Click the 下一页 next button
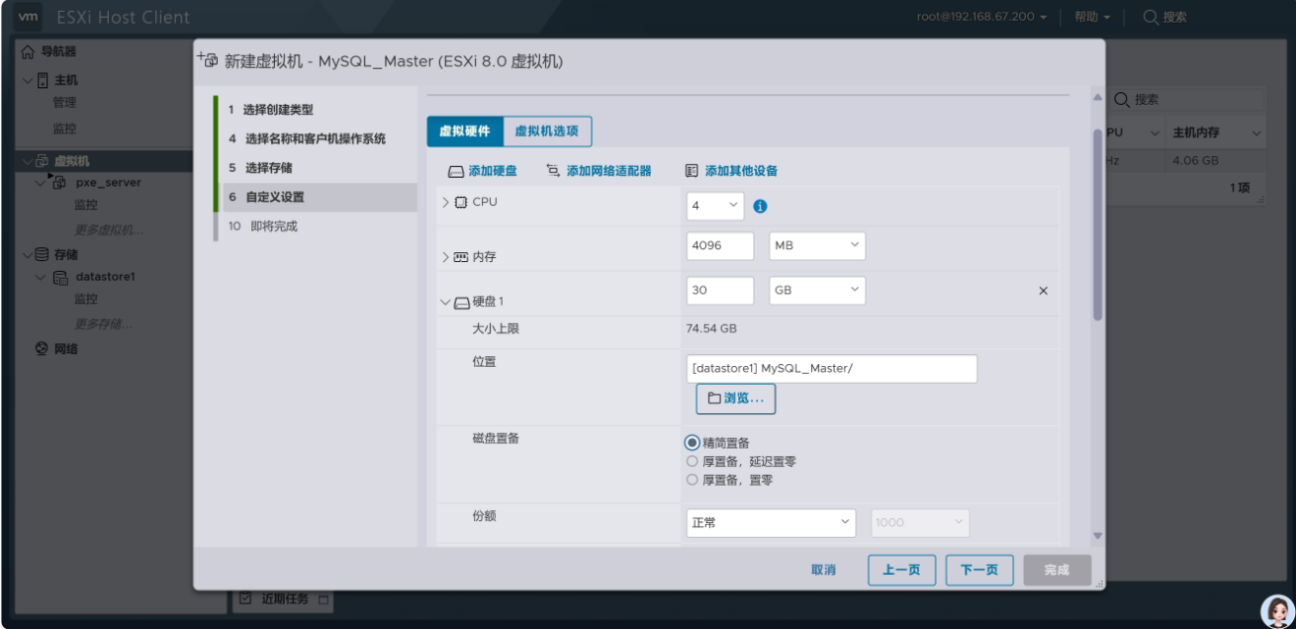 (x=980, y=570)
